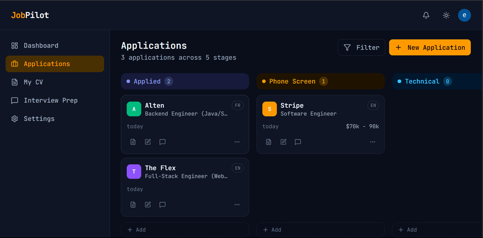Click Applied count badge 2
The image size is (483, 238).
coord(169,81)
